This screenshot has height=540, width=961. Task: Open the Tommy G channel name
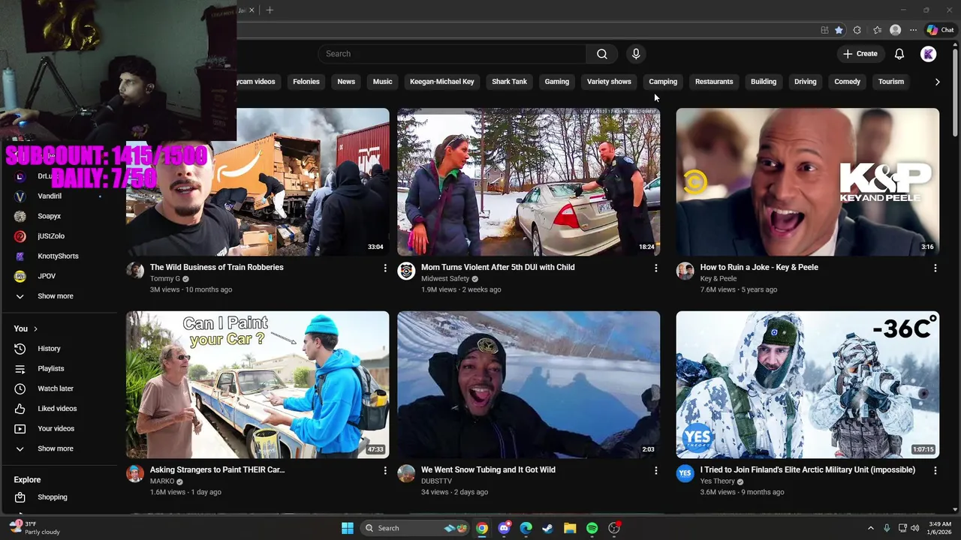[165, 278]
